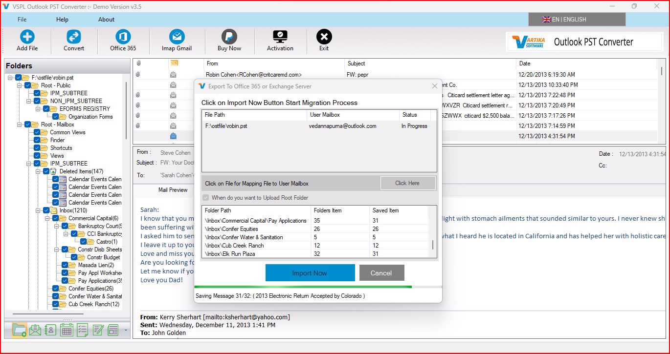Click the Import Now button
Image resolution: width=670 pixels, height=354 pixels.
(x=310, y=273)
